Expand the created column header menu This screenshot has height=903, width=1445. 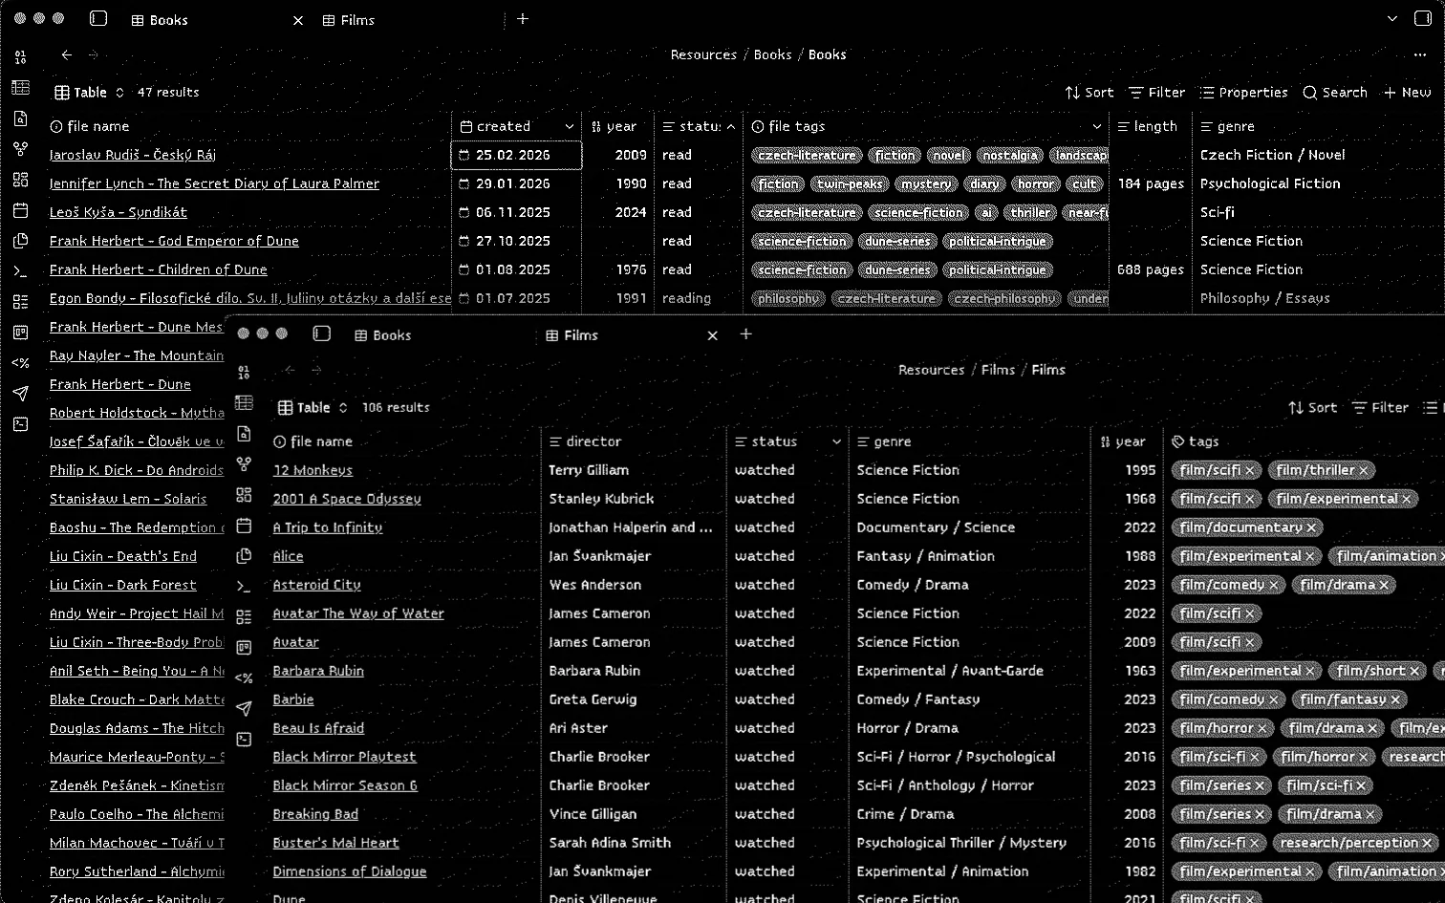click(x=570, y=126)
